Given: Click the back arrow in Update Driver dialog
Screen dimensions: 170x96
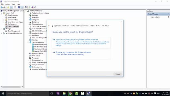Looking at the screenshot, I should point(49,26).
